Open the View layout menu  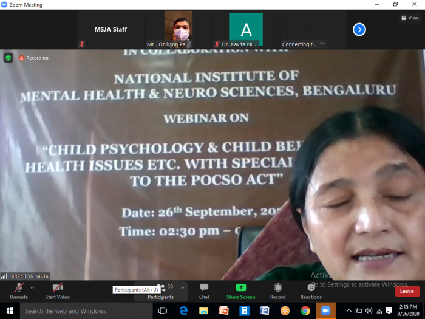pyautogui.click(x=410, y=18)
